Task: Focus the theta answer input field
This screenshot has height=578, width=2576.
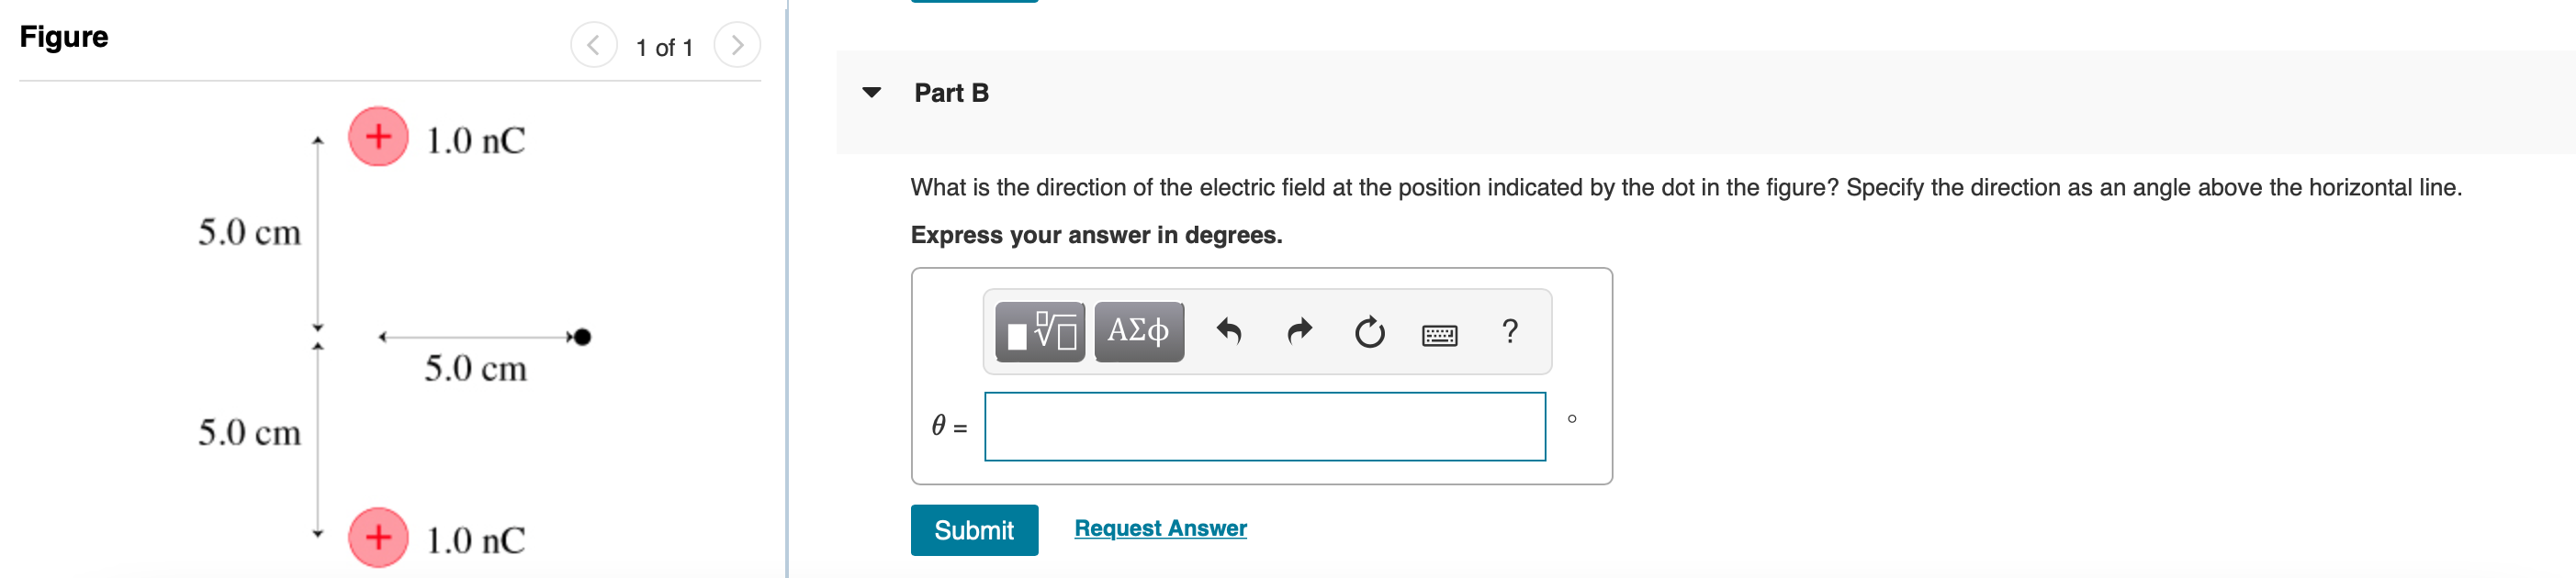Action: point(1265,427)
